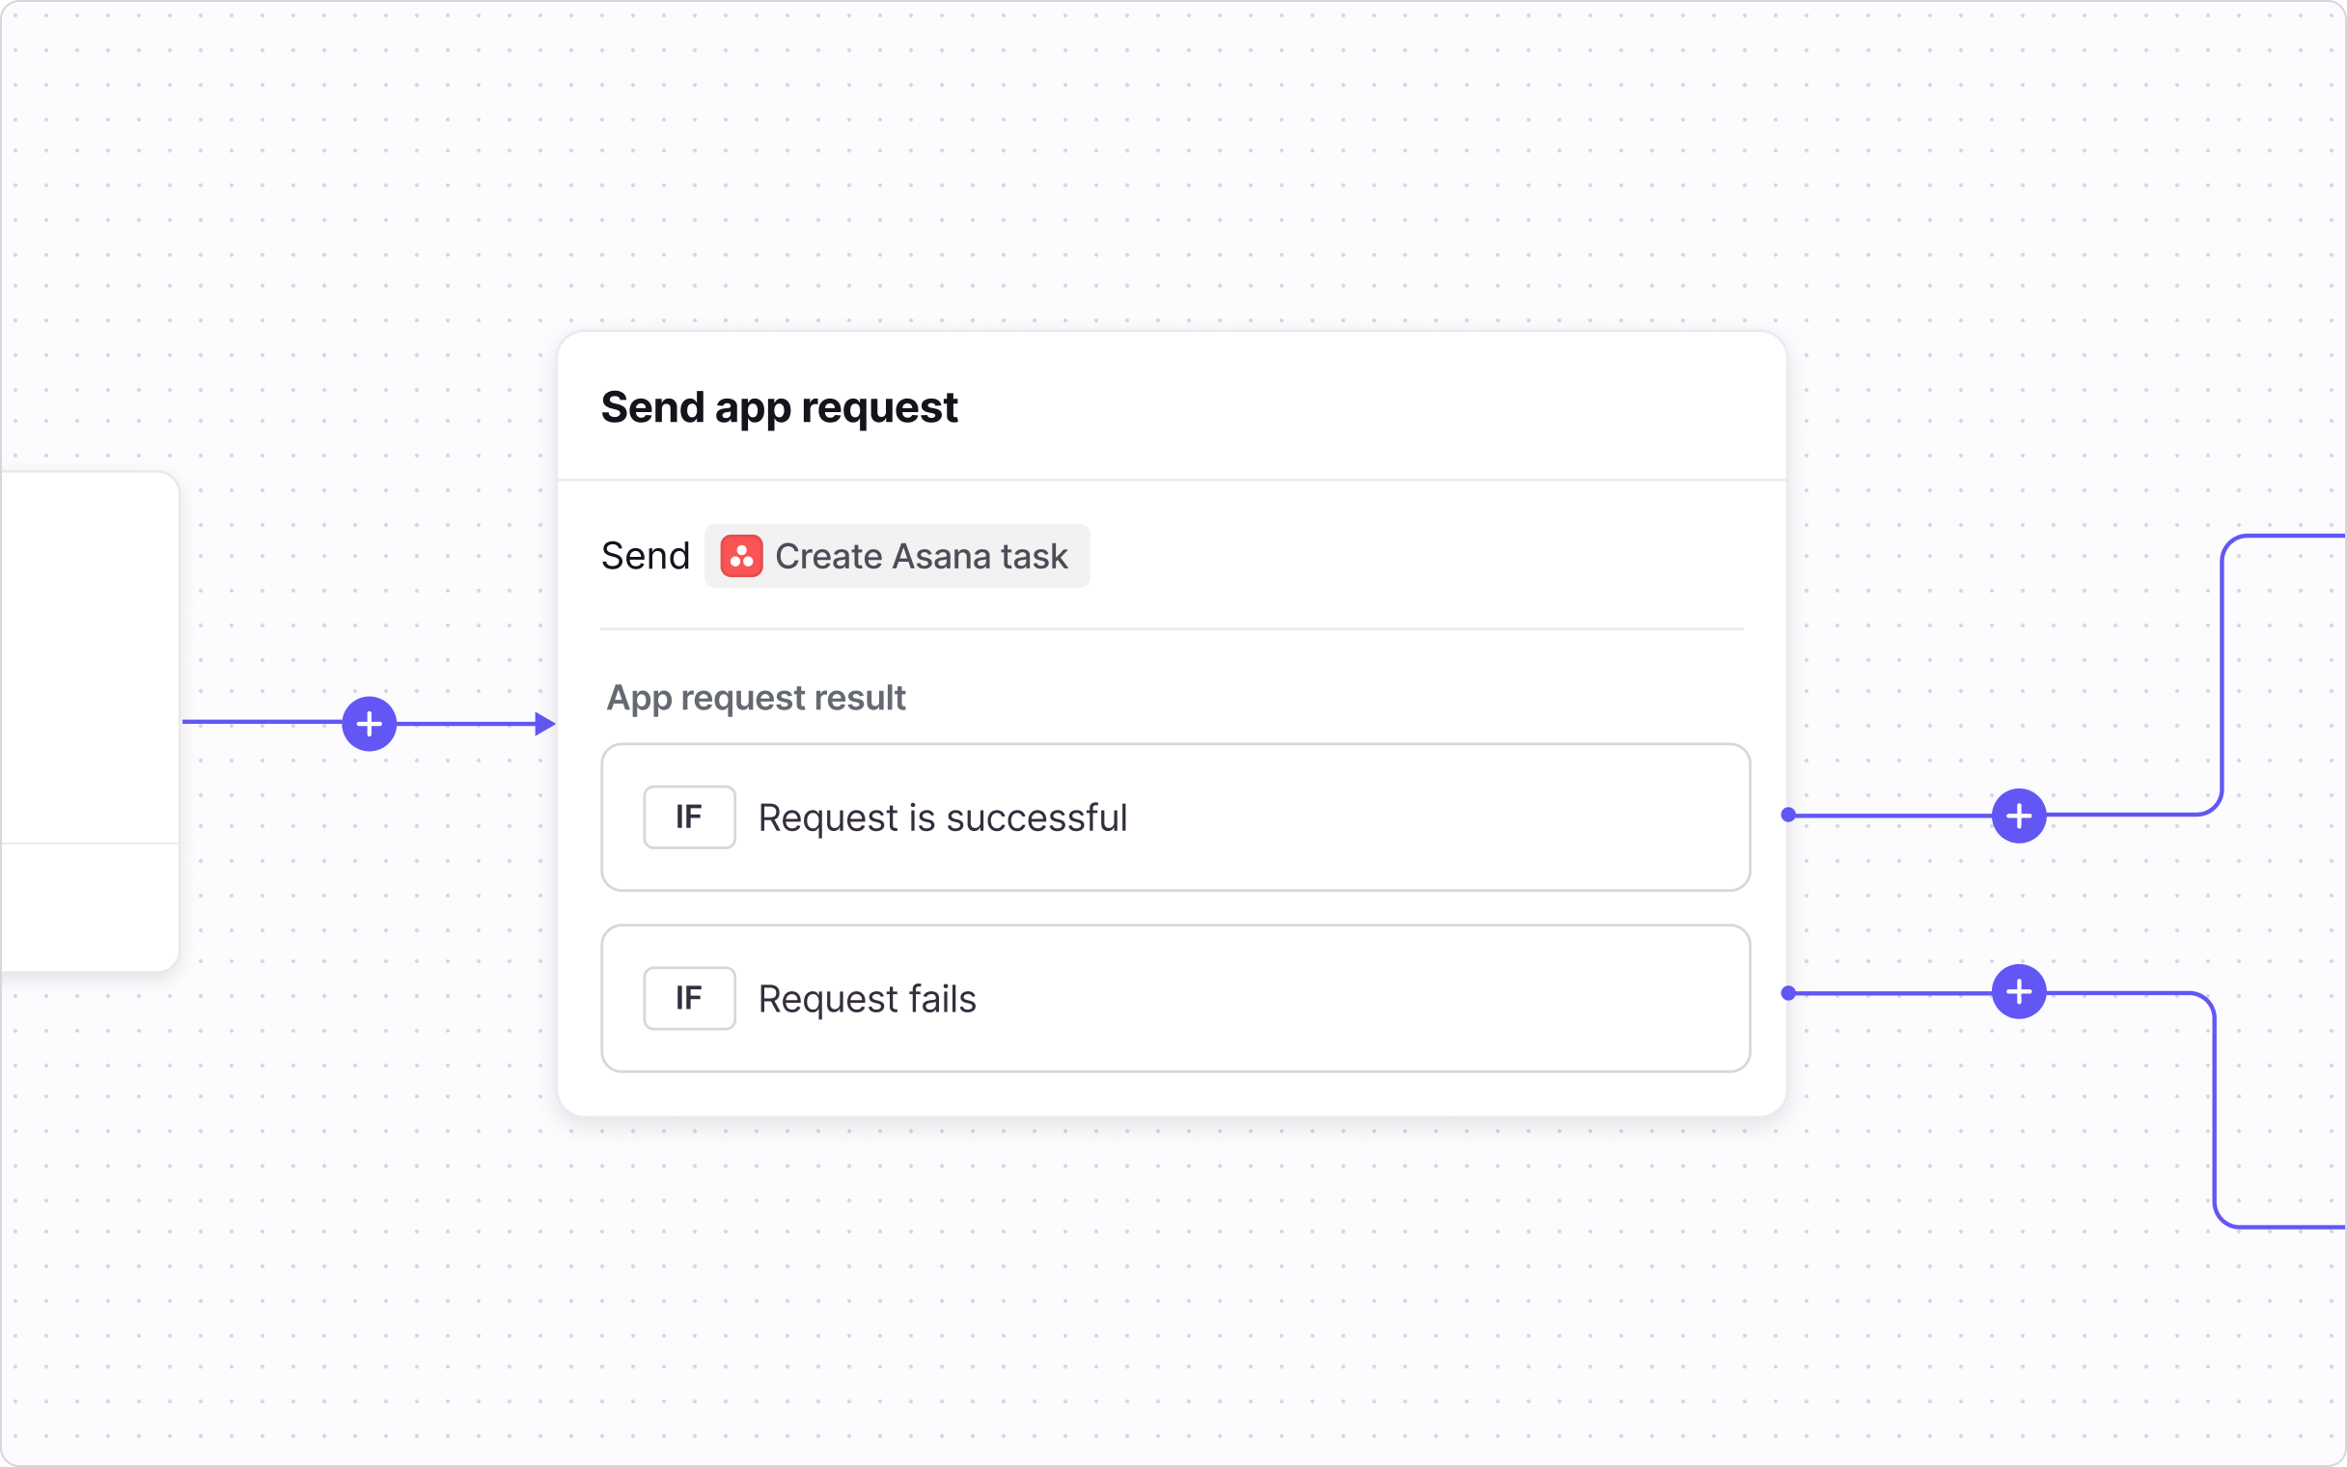Click the Send label before the Asana chip
2347x1467 pixels.
pos(645,556)
